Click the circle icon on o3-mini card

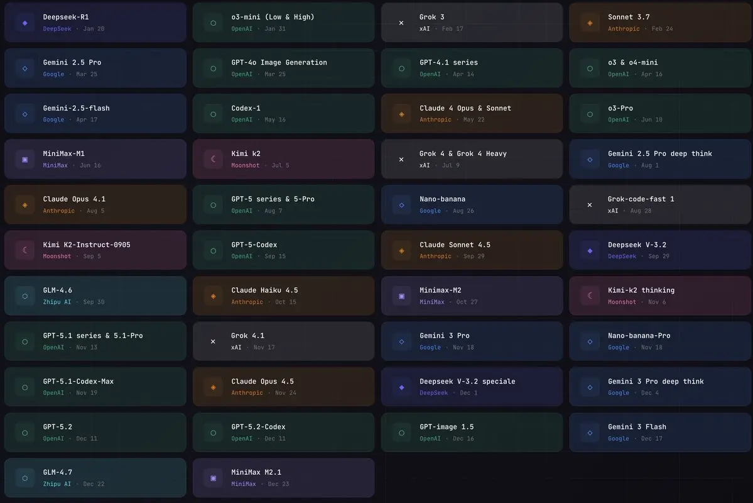pyautogui.click(x=214, y=23)
